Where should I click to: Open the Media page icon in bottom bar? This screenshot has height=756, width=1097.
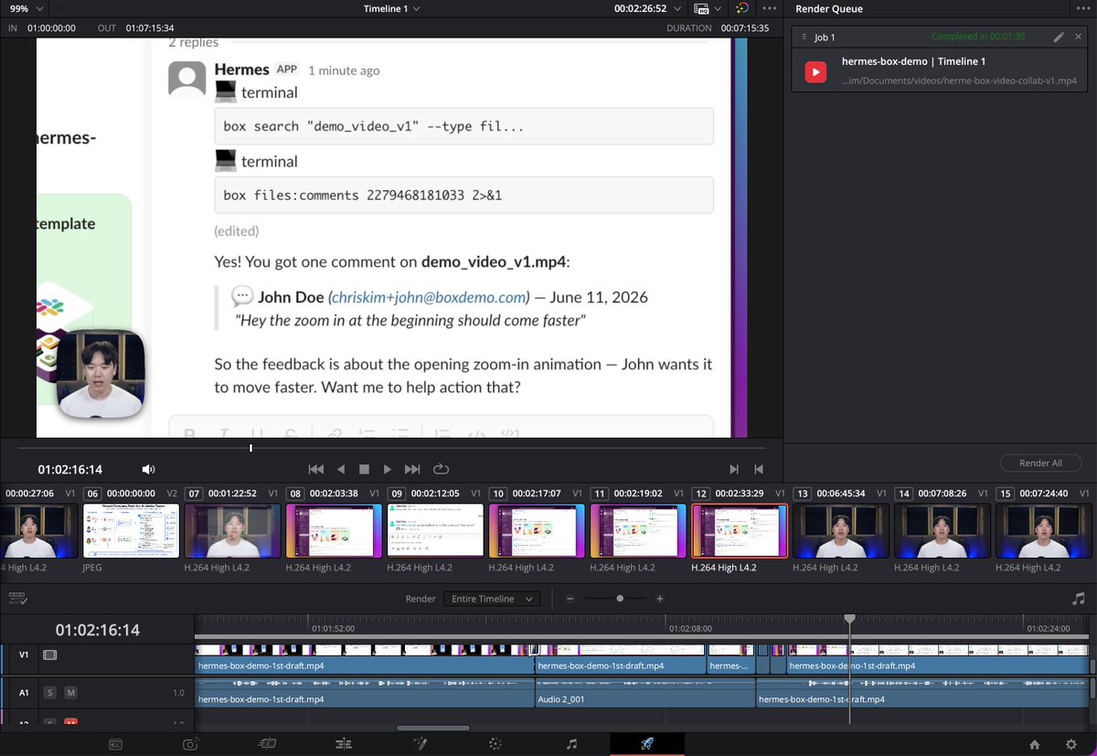click(x=116, y=744)
